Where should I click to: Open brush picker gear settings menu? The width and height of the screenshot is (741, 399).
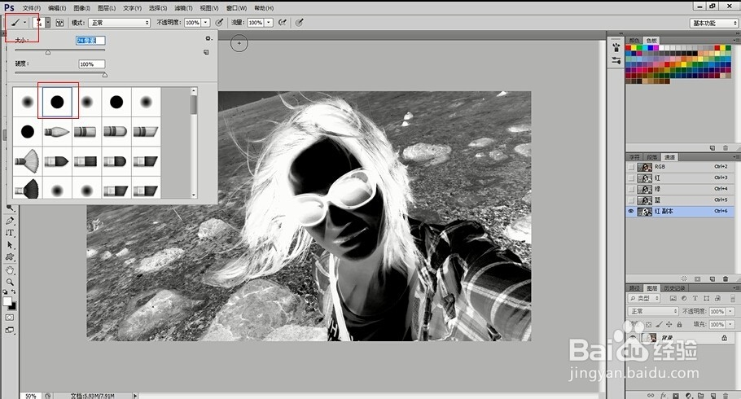click(x=208, y=39)
